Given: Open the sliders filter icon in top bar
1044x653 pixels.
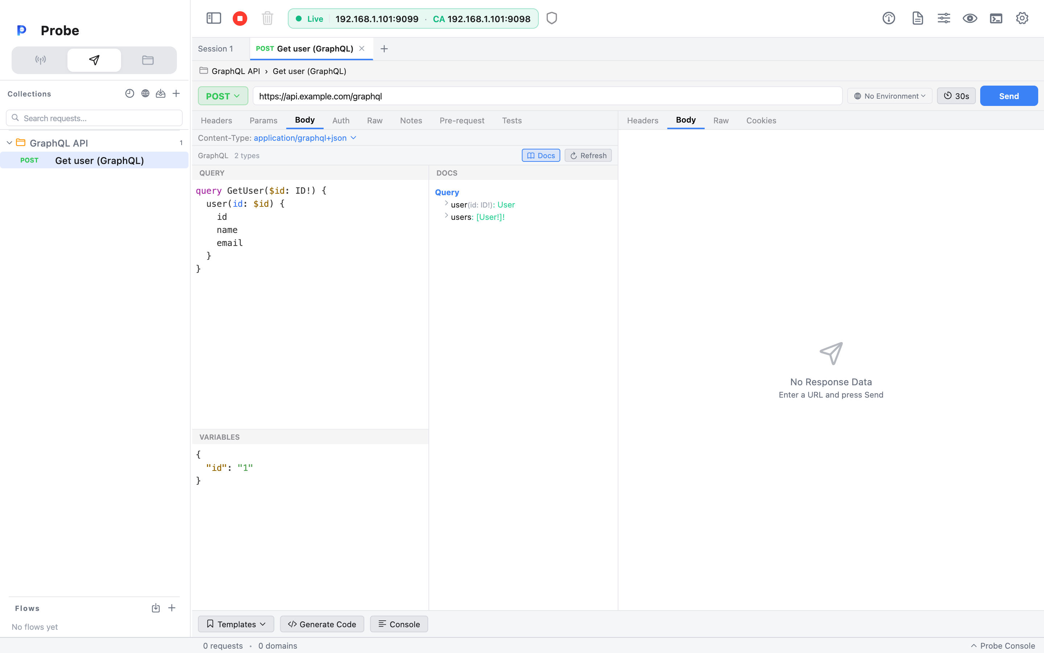Looking at the screenshot, I should click(x=944, y=18).
